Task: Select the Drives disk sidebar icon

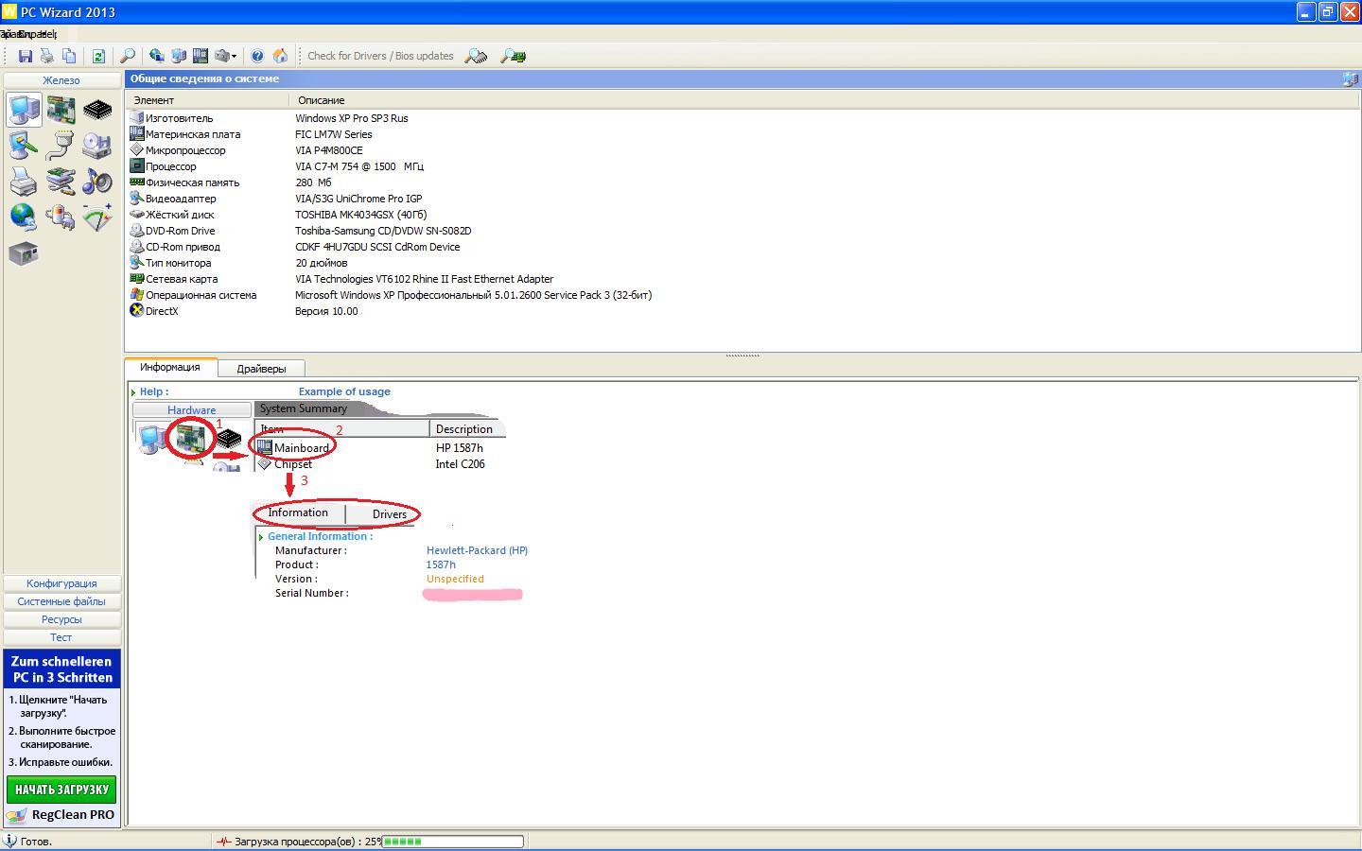Action: pos(97,145)
